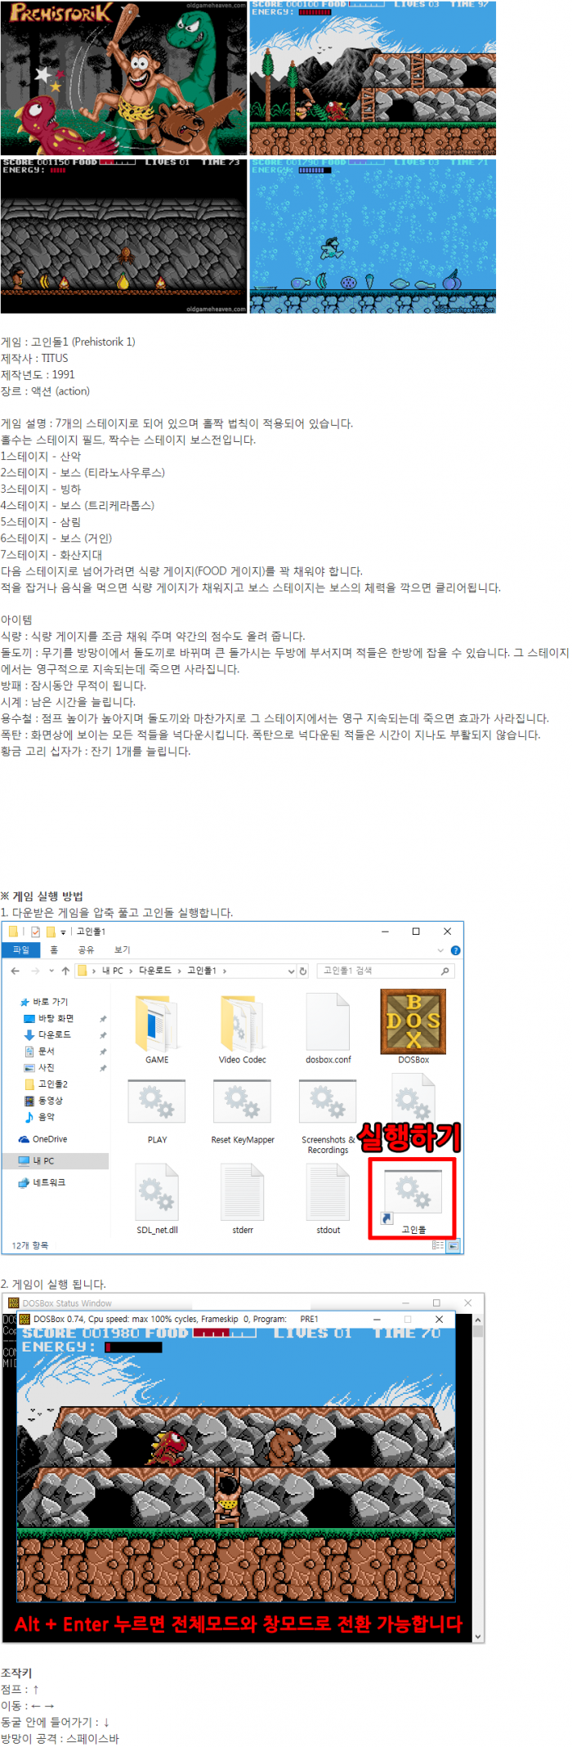Open the GAME folder in Explorer

click(156, 1028)
